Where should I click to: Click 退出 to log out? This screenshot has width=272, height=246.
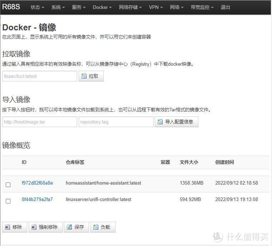[x=226, y=7]
